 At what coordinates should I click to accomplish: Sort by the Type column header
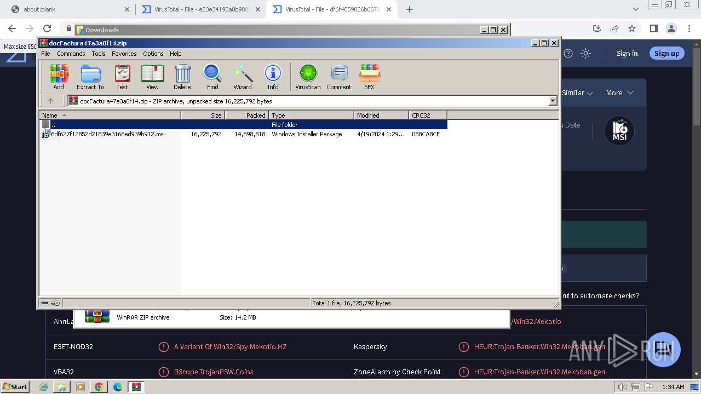pyautogui.click(x=311, y=115)
